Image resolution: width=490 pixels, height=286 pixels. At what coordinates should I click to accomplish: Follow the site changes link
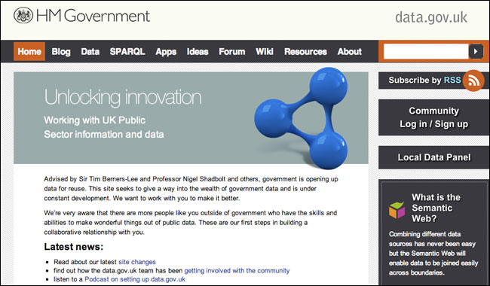[x=137, y=262]
